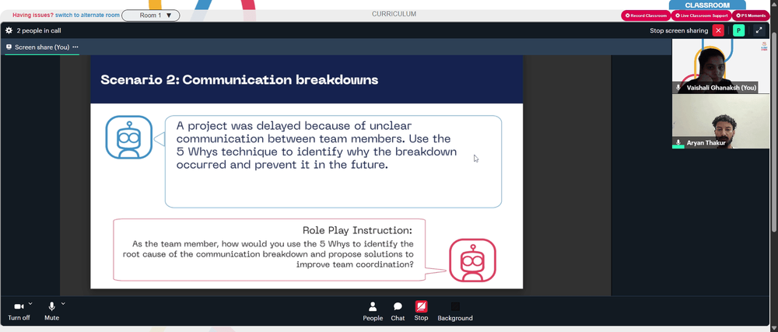
Task: Open call settings gear icon
Action: pyautogui.click(x=9, y=31)
